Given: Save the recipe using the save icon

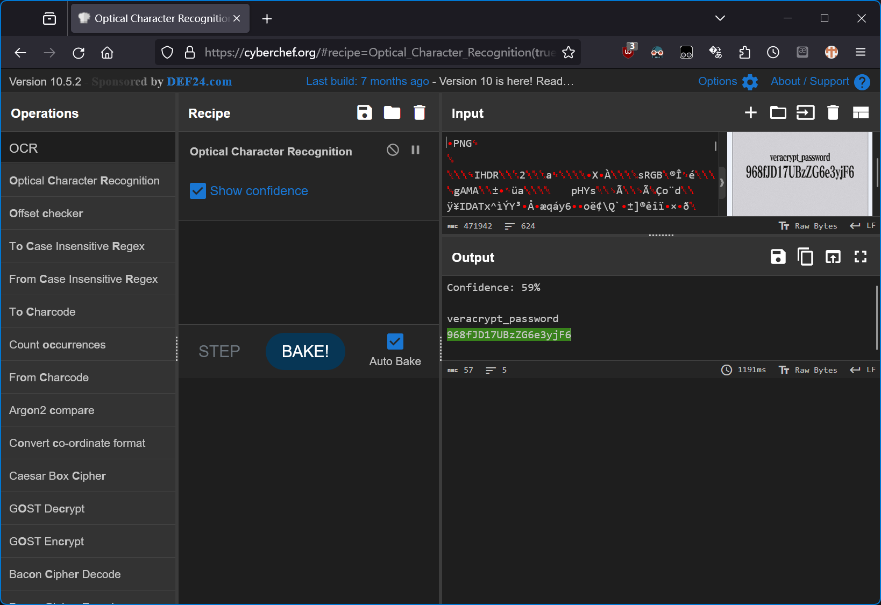Looking at the screenshot, I should (364, 113).
